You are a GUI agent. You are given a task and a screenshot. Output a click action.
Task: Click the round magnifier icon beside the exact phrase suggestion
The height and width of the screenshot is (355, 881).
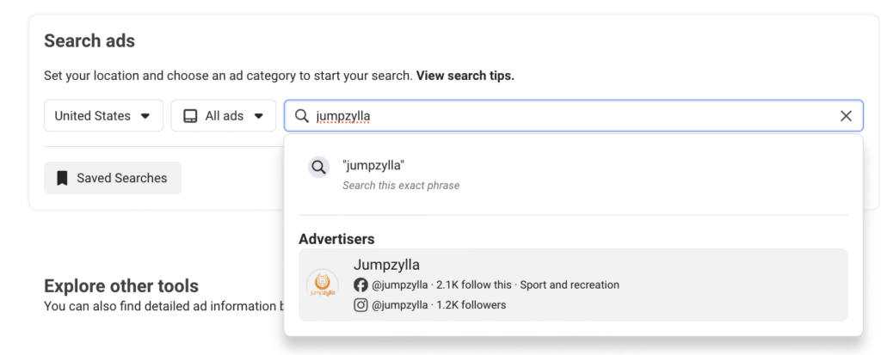pos(318,168)
